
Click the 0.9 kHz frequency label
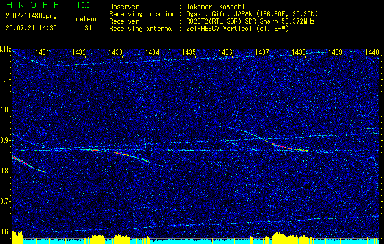click(5, 140)
